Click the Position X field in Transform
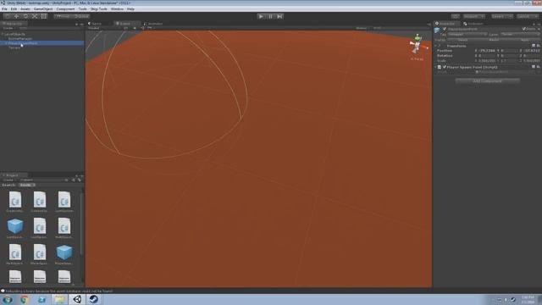542x305 pixels. point(488,51)
